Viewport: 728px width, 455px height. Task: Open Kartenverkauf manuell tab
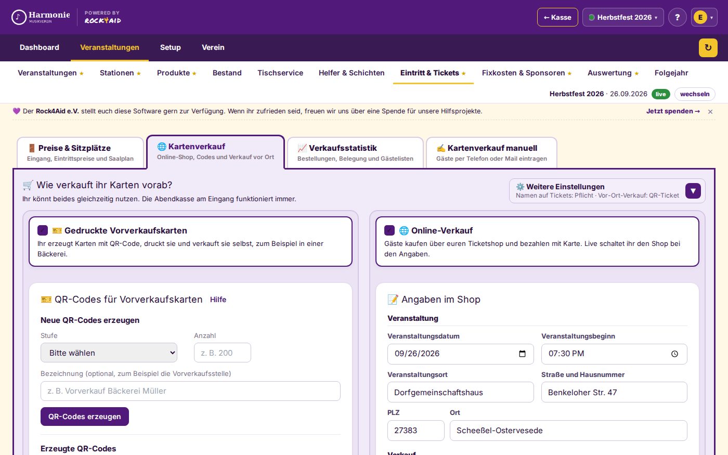click(491, 153)
